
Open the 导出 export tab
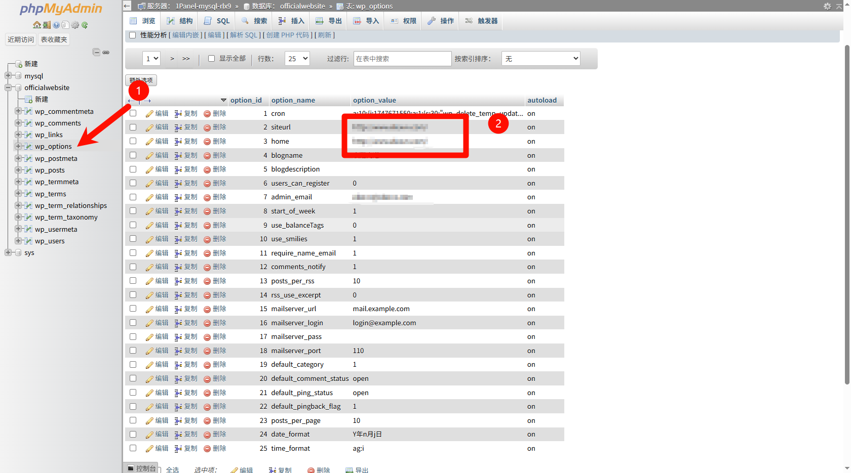pyautogui.click(x=329, y=21)
